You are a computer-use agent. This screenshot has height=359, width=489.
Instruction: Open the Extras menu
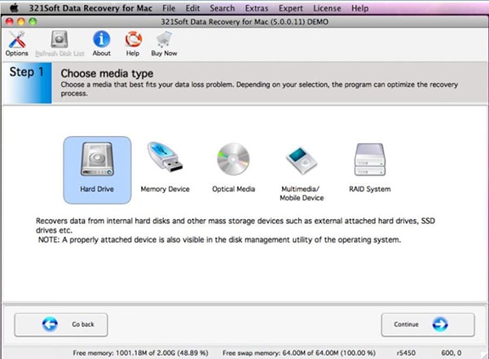(x=257, y=8)
